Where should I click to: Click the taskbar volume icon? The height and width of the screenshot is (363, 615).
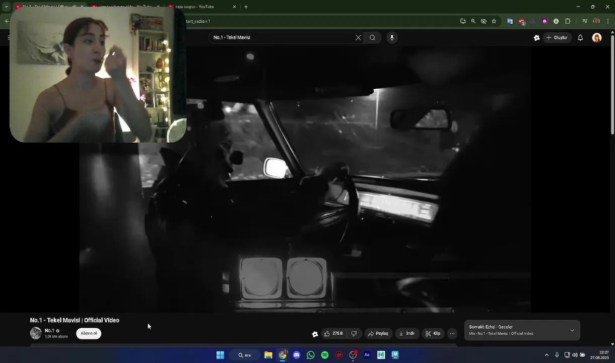coord(575,355)
